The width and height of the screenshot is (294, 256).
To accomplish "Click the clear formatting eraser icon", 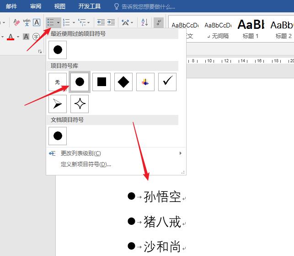I will click(x=16, y=22).
